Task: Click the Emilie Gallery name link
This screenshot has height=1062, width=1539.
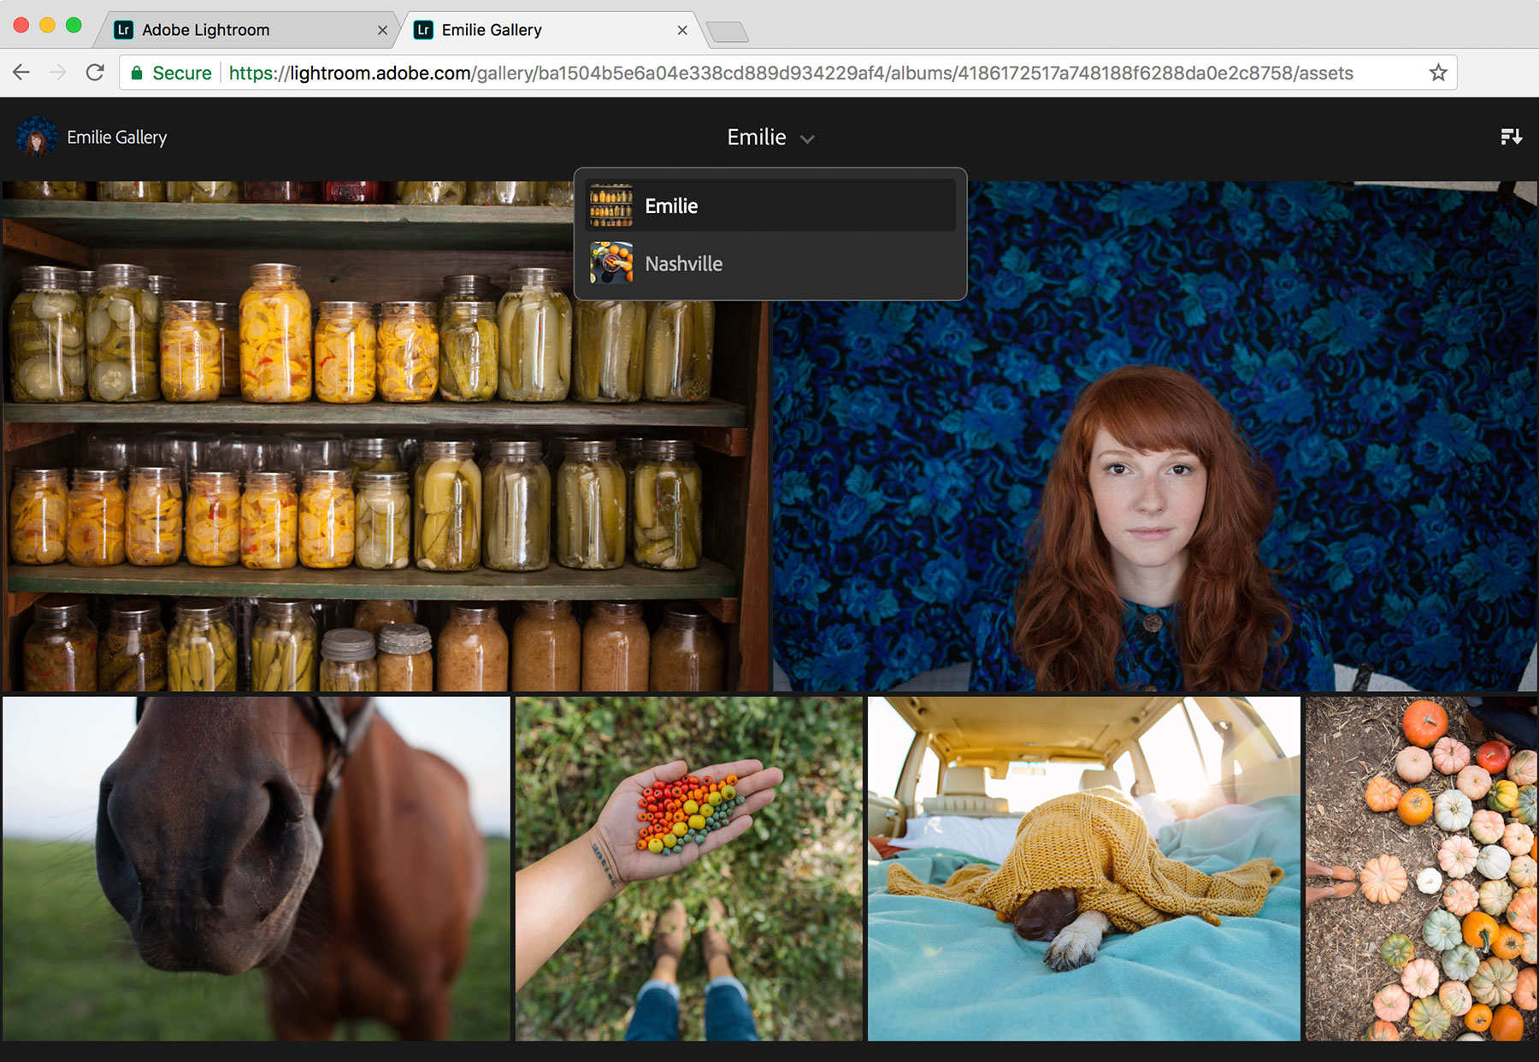Action: pos(118,136)
